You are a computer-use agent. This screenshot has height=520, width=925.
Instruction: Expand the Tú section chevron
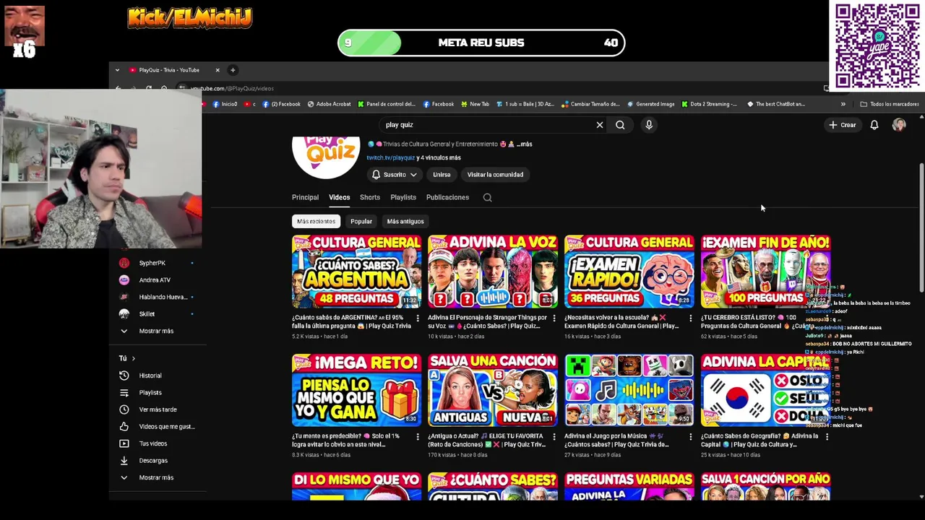point(133,358)
